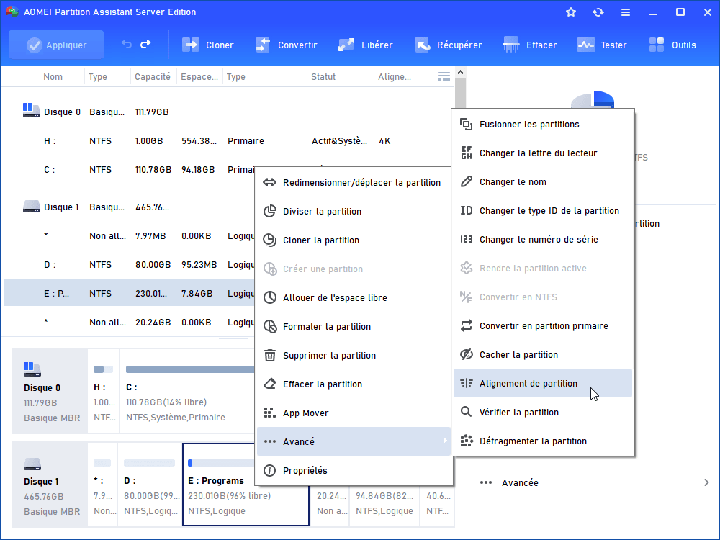
Task: Open the hamburger menu in title bar
Action: coord(626,12)
